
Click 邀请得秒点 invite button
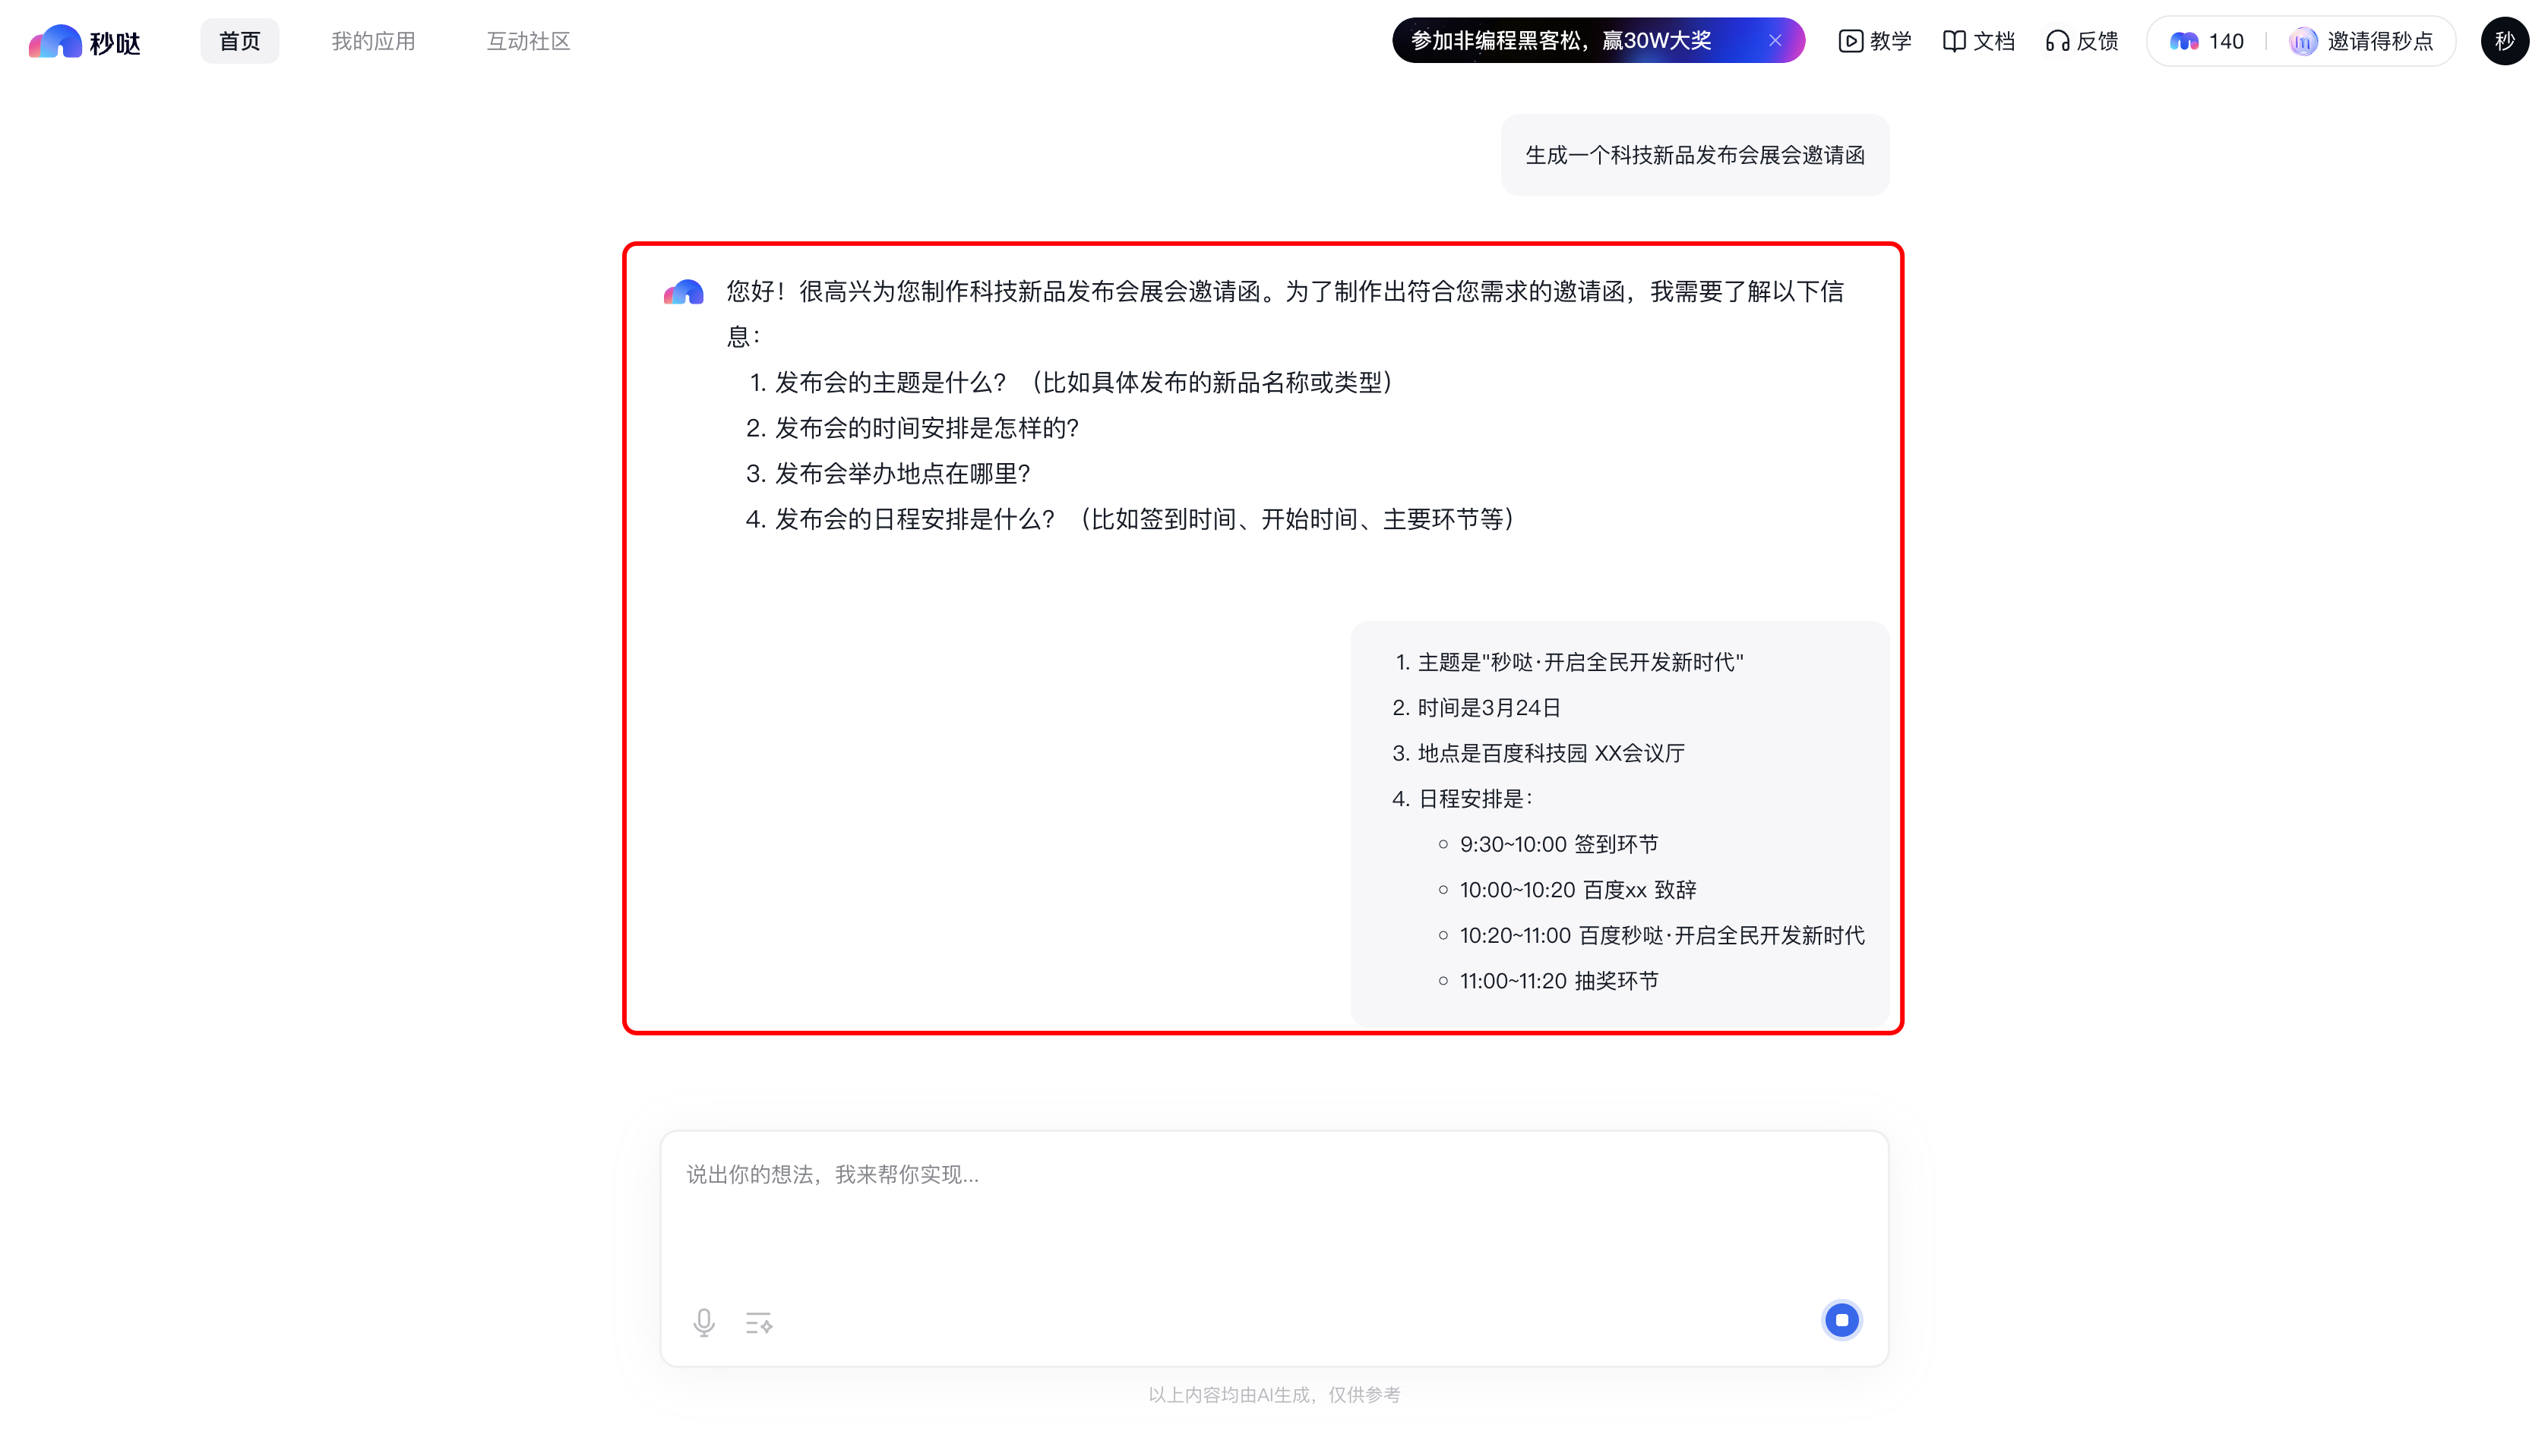point(2362,41)
